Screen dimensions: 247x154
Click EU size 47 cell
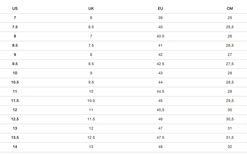pyautogui.click(x=160, y=128)
